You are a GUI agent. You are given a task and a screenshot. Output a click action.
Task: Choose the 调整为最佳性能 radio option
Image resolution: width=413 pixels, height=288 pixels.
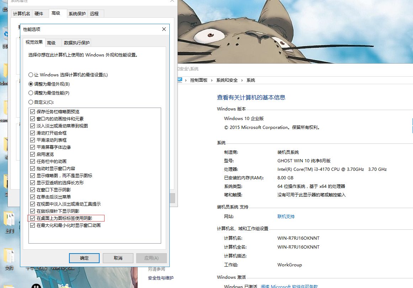tap(31, 93)
